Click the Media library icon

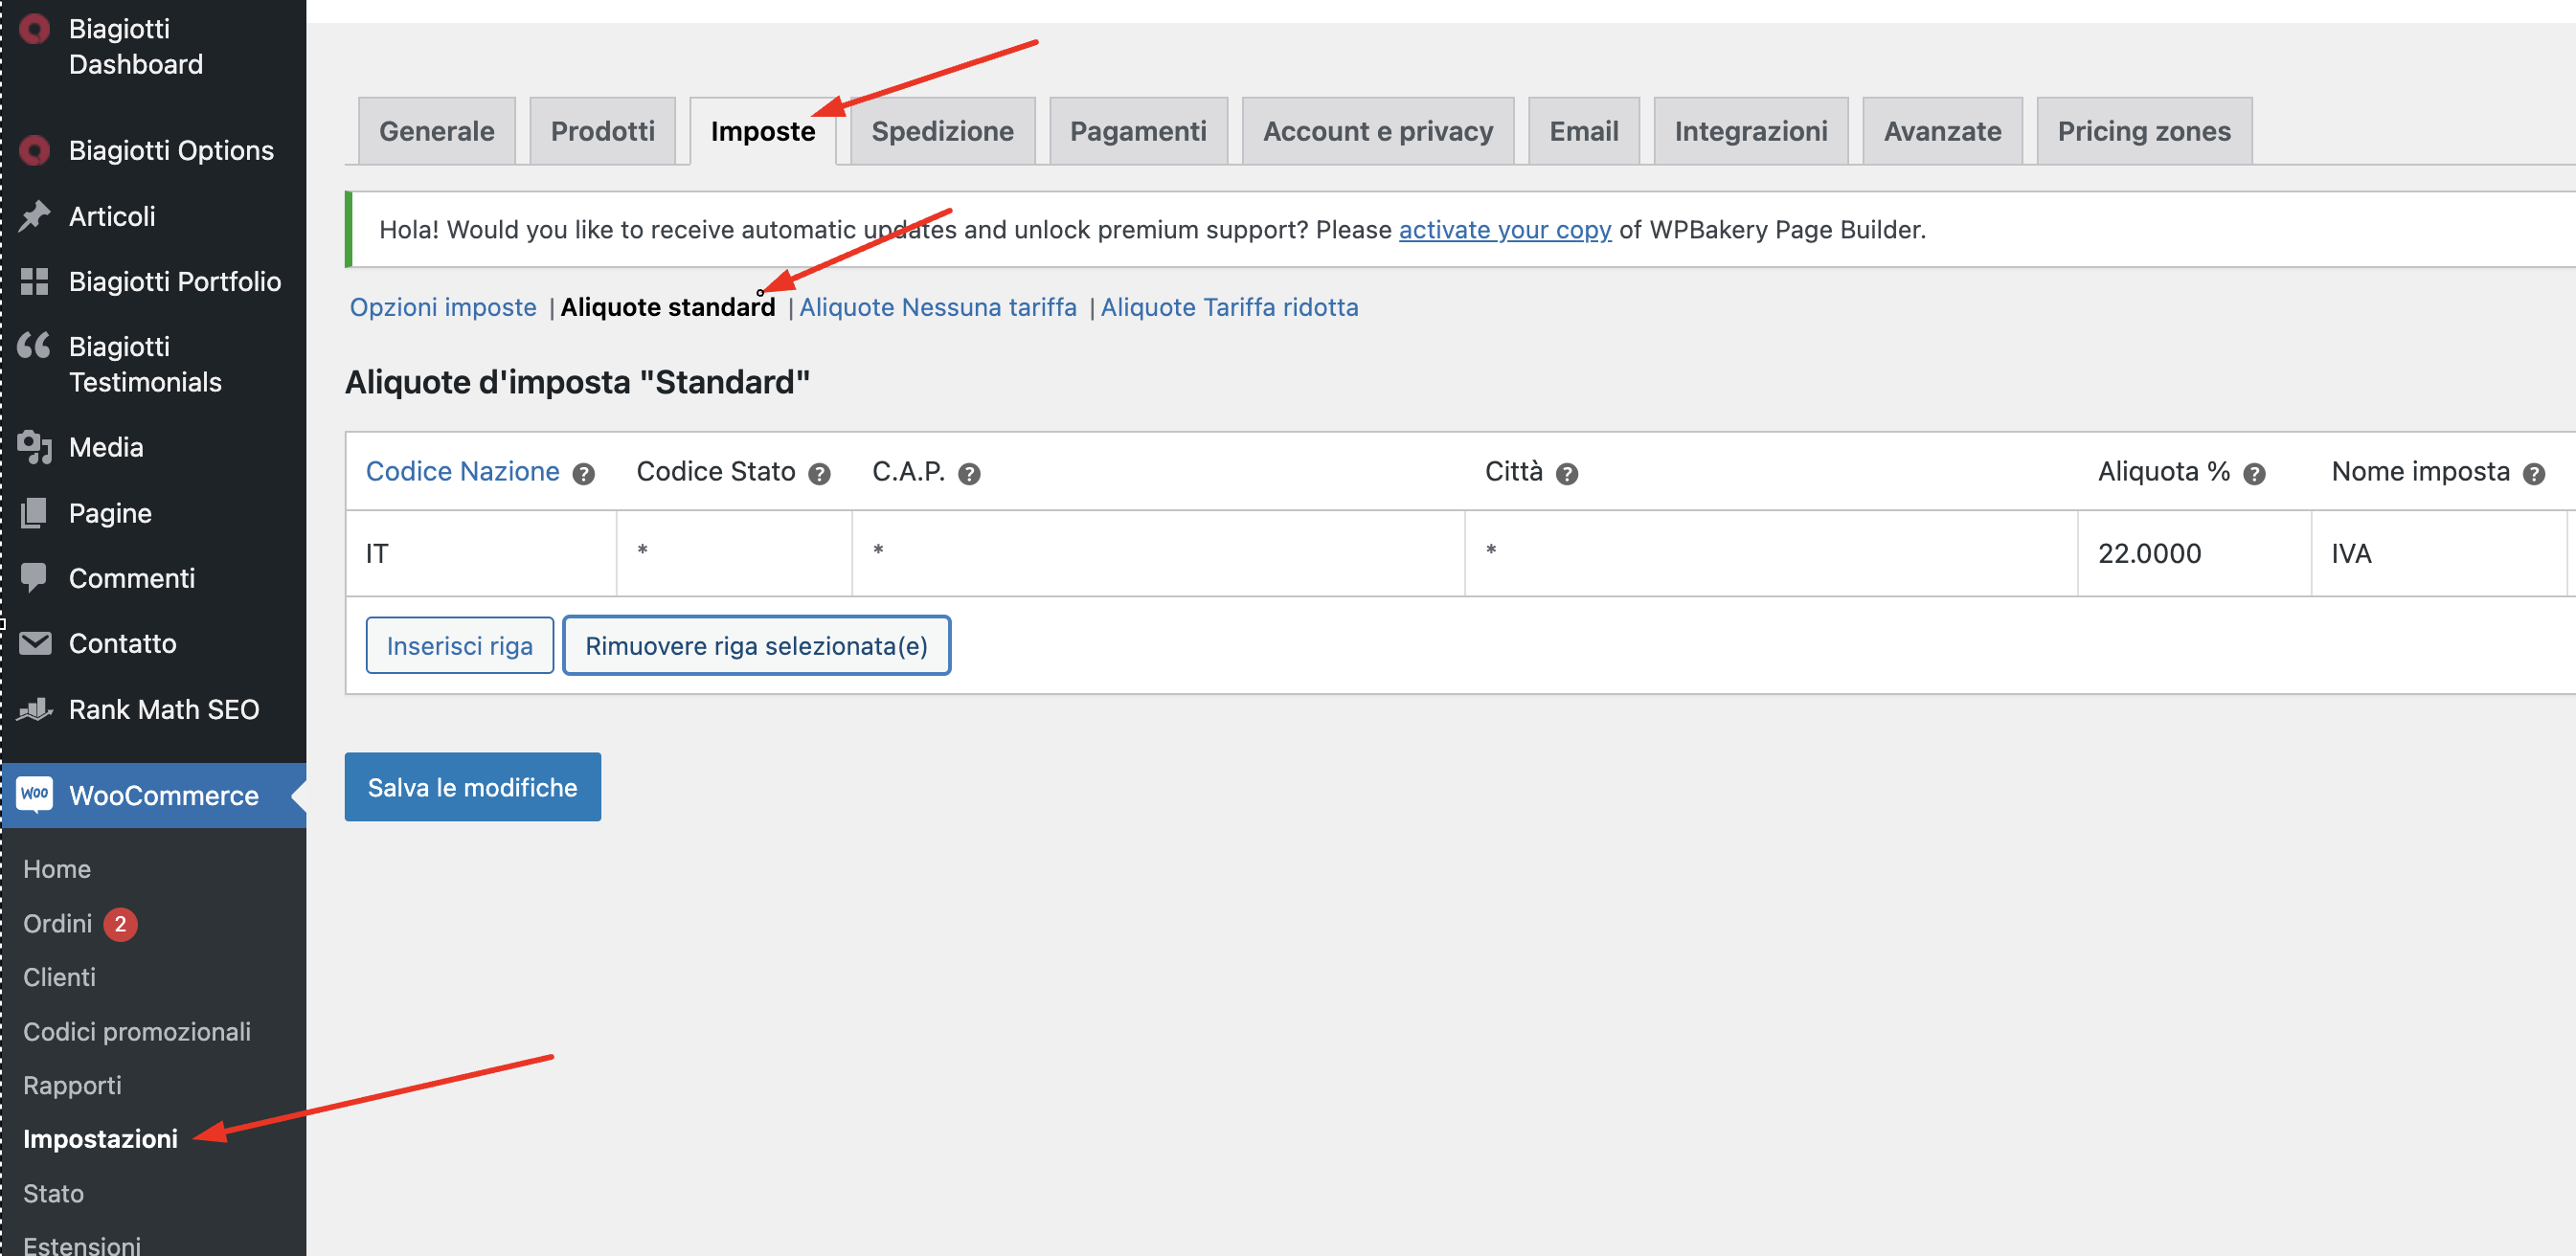pos(35,447)
